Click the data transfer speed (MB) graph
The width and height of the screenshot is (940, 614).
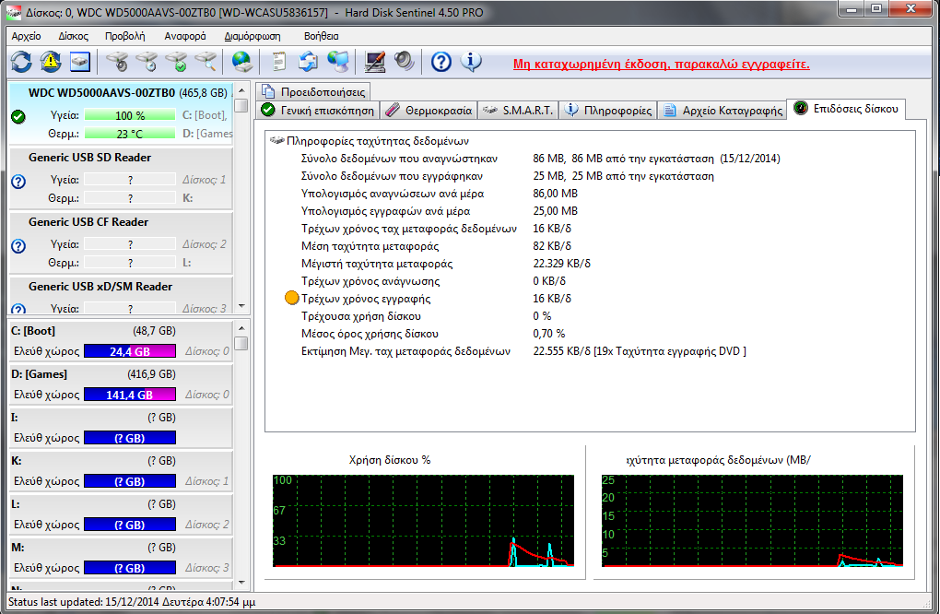(752, 521)
